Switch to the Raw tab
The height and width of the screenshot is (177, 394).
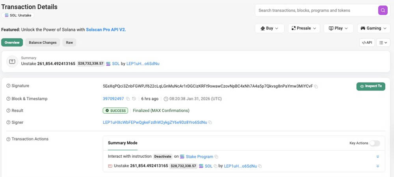(69, 42)
